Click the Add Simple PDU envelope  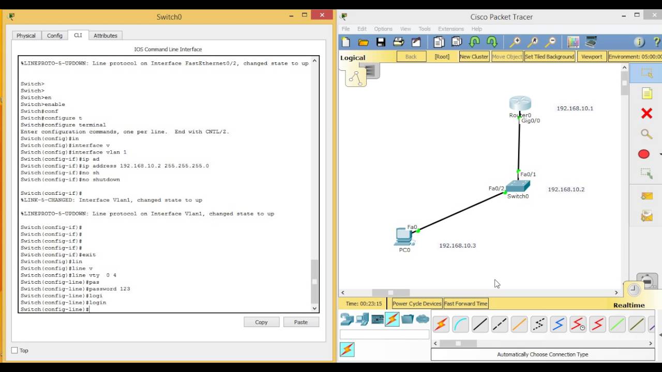[646, 196]
